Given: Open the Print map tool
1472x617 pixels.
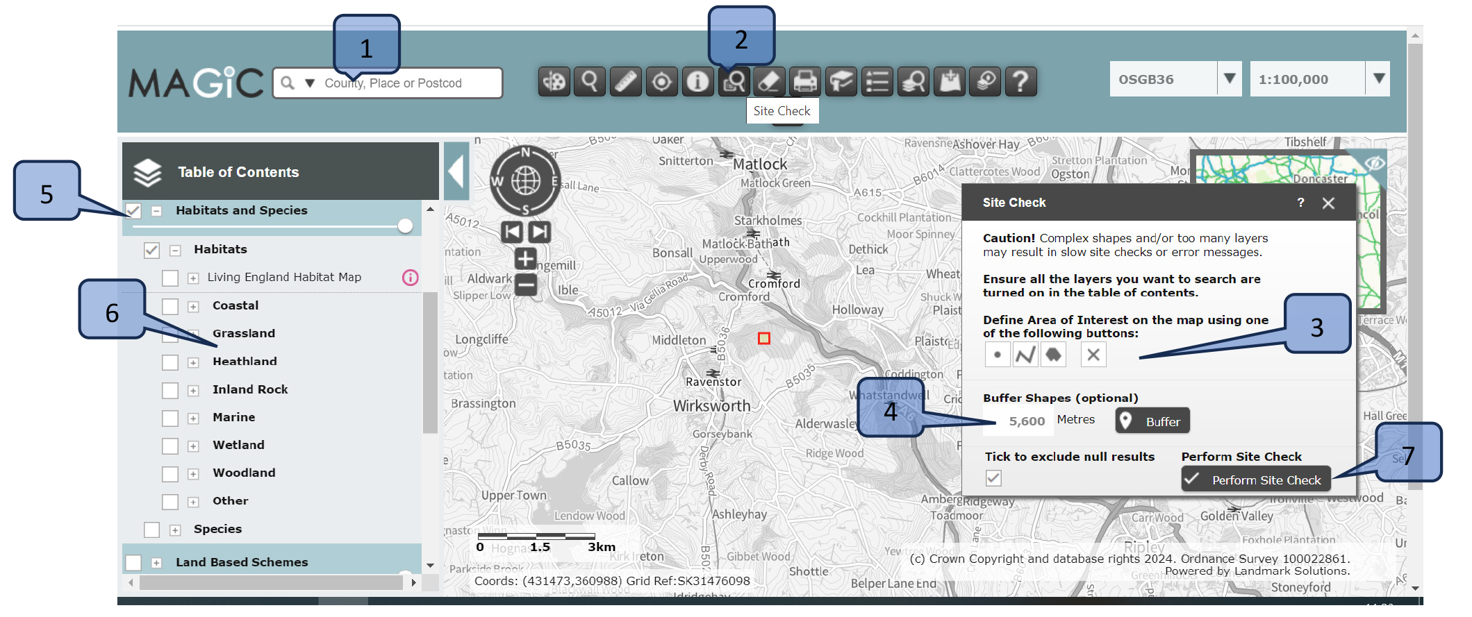Looking at the screenshot, I should (x=805, y=82).
